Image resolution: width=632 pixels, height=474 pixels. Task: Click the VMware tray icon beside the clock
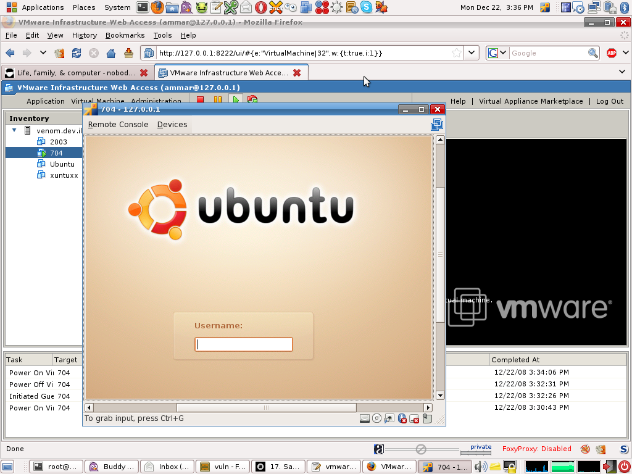point(545,7)
